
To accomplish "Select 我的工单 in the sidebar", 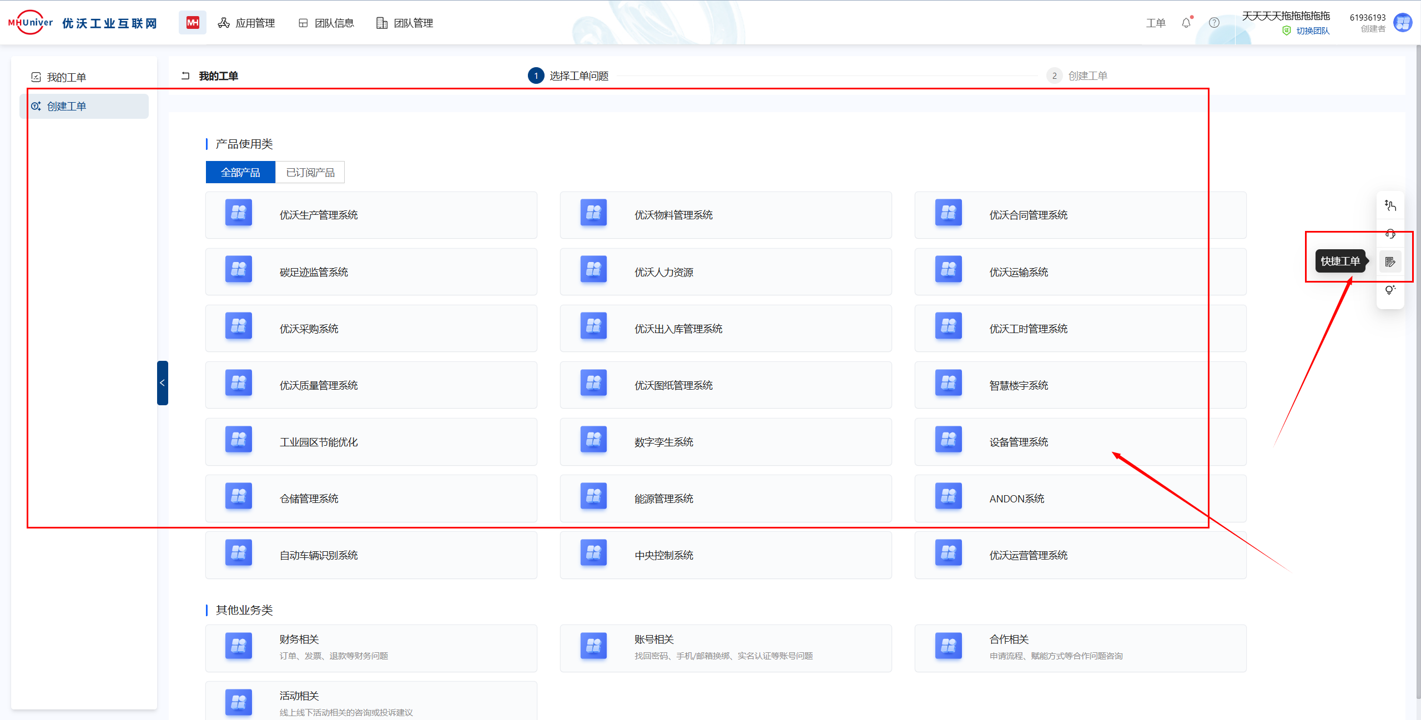I will coord(67,77).
